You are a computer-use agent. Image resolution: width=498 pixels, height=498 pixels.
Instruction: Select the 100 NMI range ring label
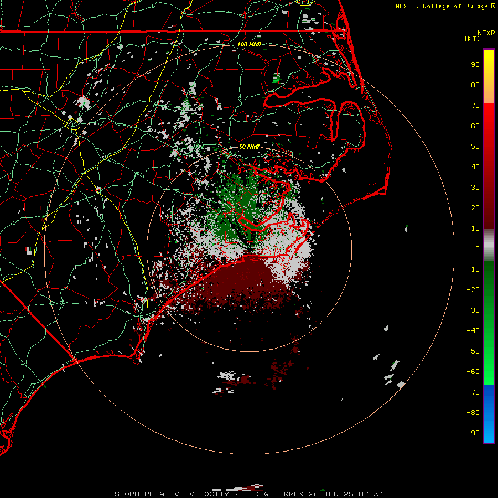pyautogui.click(x=249, y=44)
